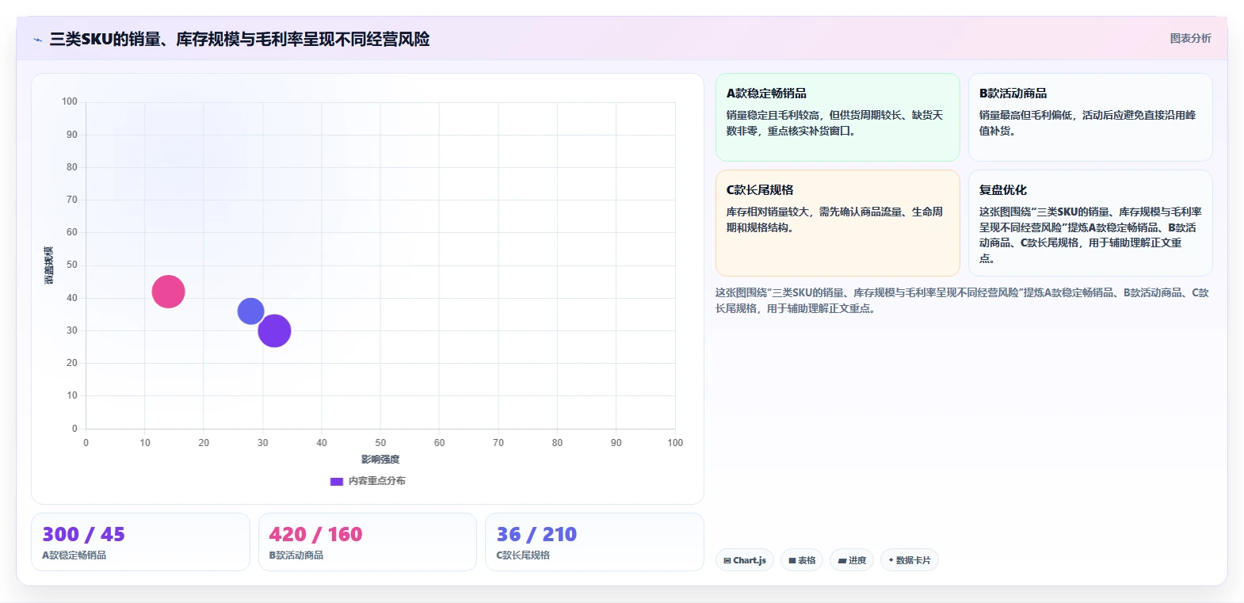This screenshot has height=603, width=1244.
Task: Click the blue bubble on the chart
Action: click(x=250, y=311)
